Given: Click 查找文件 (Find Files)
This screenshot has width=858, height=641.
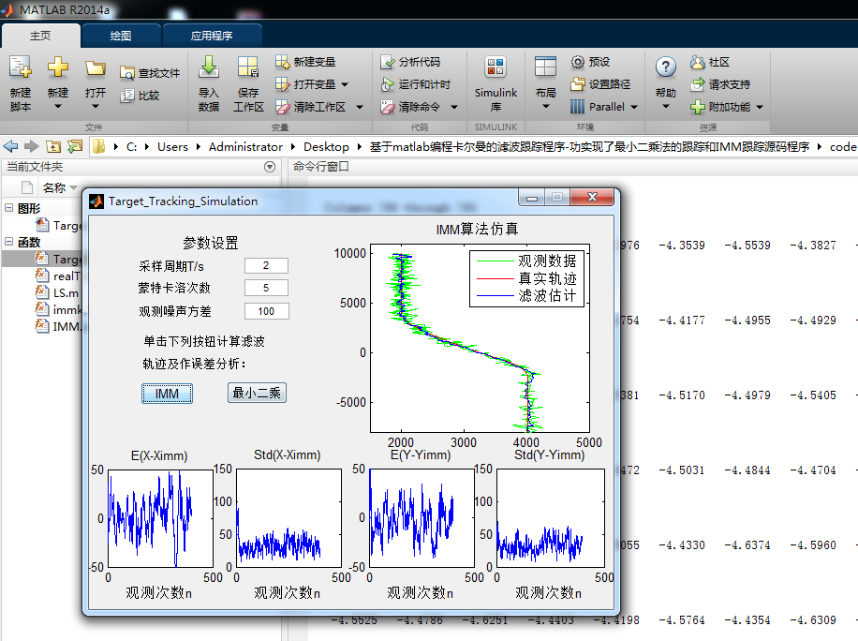Looking at the screenshot, I should [150, 73].
